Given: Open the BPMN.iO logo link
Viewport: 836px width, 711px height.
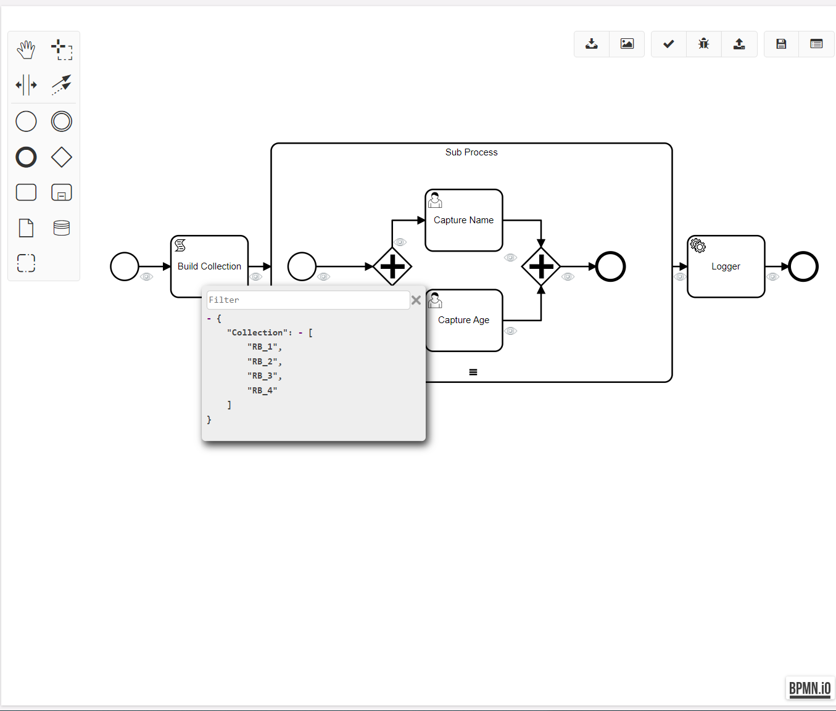Looking at the screenshot, I should [x=809, y=688].
